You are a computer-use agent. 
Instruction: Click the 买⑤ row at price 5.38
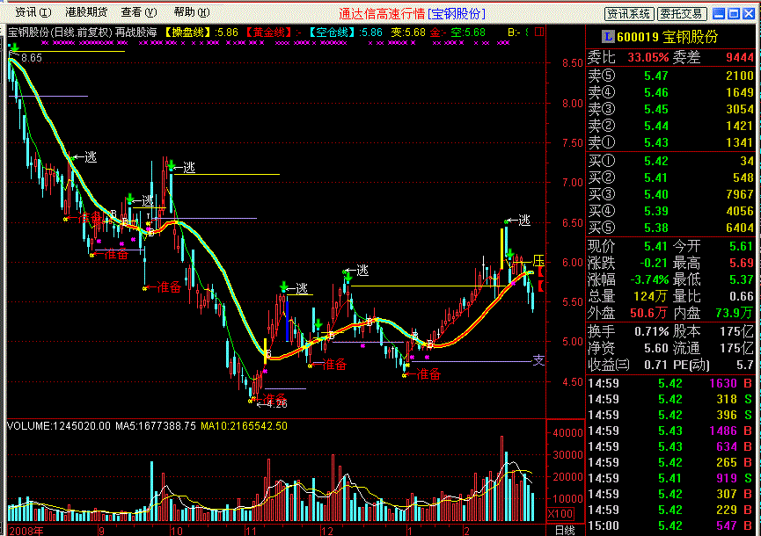click(670, 228)
